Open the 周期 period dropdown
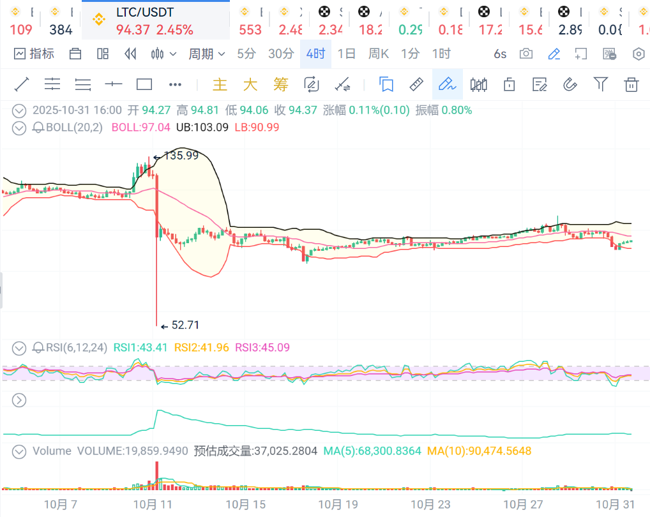The height and width of the screenshot is (517, 650). [207, 54]
